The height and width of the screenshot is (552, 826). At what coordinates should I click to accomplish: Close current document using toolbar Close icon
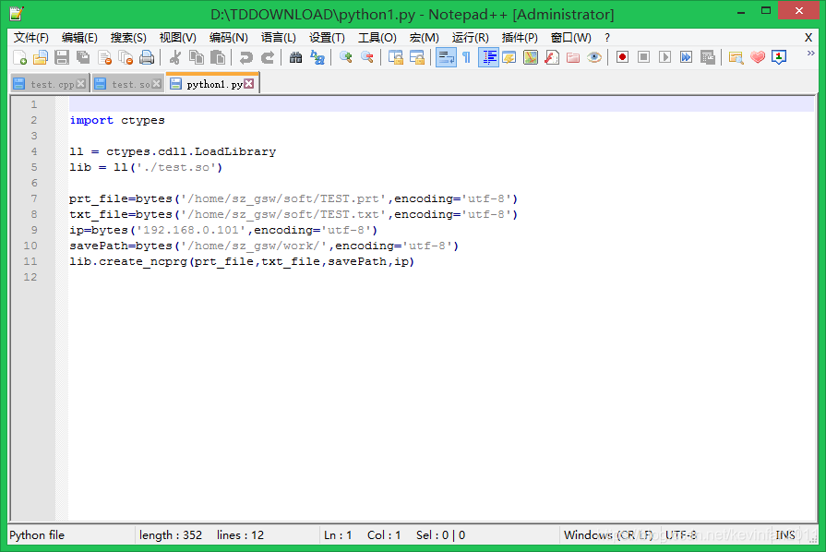pyautogui.click(x=105, y=57)
